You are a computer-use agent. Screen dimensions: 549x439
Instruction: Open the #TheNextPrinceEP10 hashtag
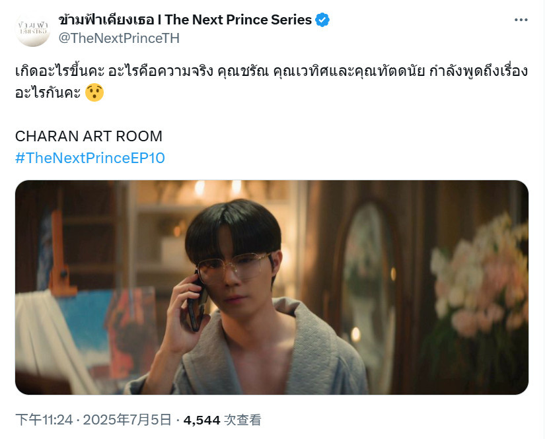pos(90,158)
